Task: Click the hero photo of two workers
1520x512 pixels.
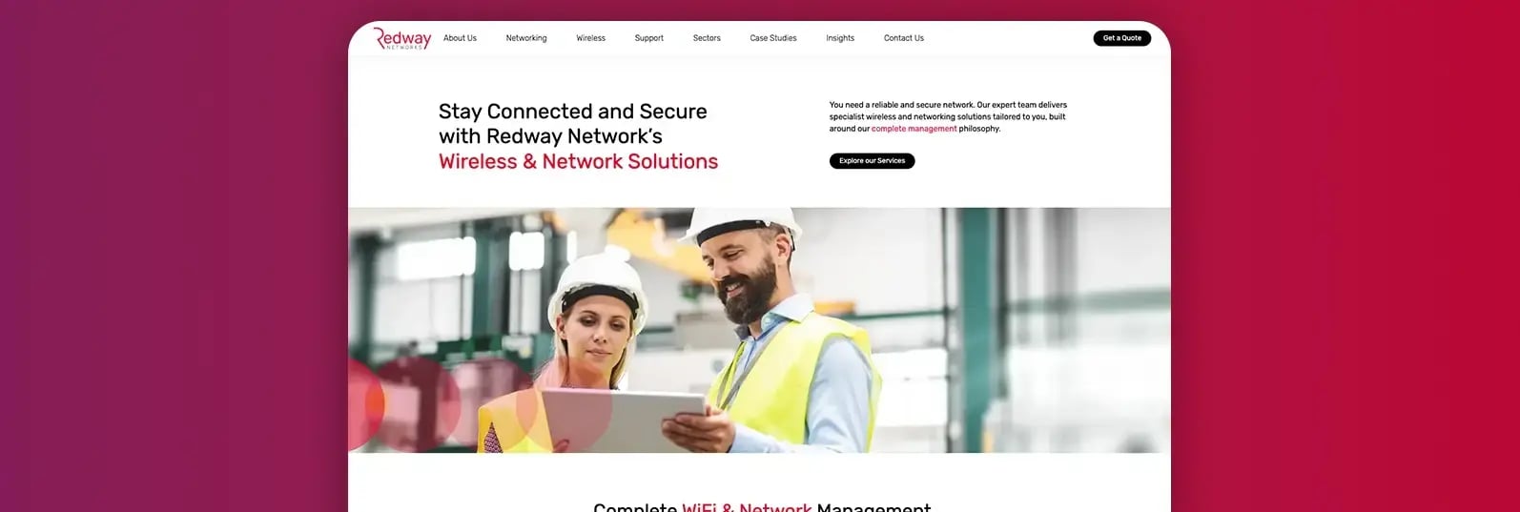Action: click(x=759, y=330)
